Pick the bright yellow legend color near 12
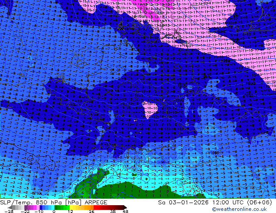276x213 pixels. click(71, 207)
